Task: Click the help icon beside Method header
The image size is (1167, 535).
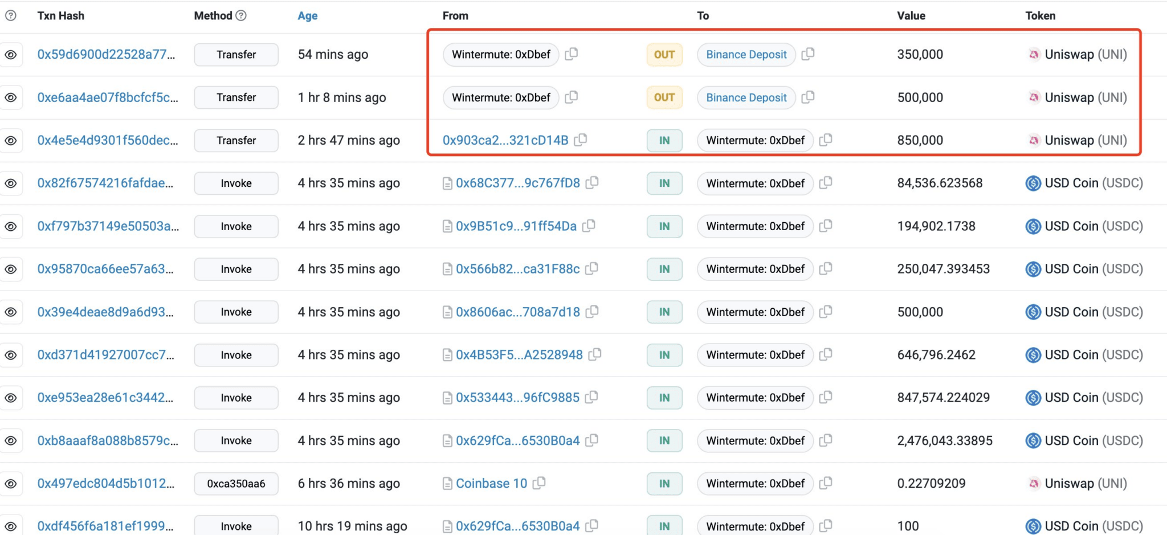Action: [x=241, y=15]
